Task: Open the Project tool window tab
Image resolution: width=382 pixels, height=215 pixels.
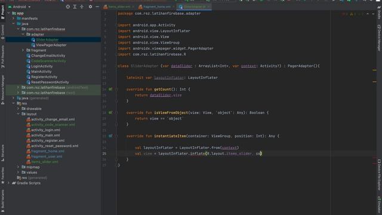Action: coord(2,12)
